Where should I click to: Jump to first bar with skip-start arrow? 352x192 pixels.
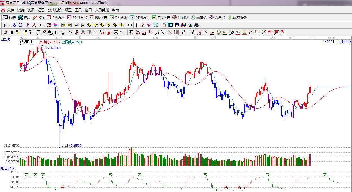point(63,25)
